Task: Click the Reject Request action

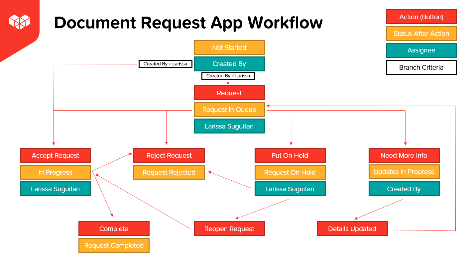Action: tap(169, 155)
